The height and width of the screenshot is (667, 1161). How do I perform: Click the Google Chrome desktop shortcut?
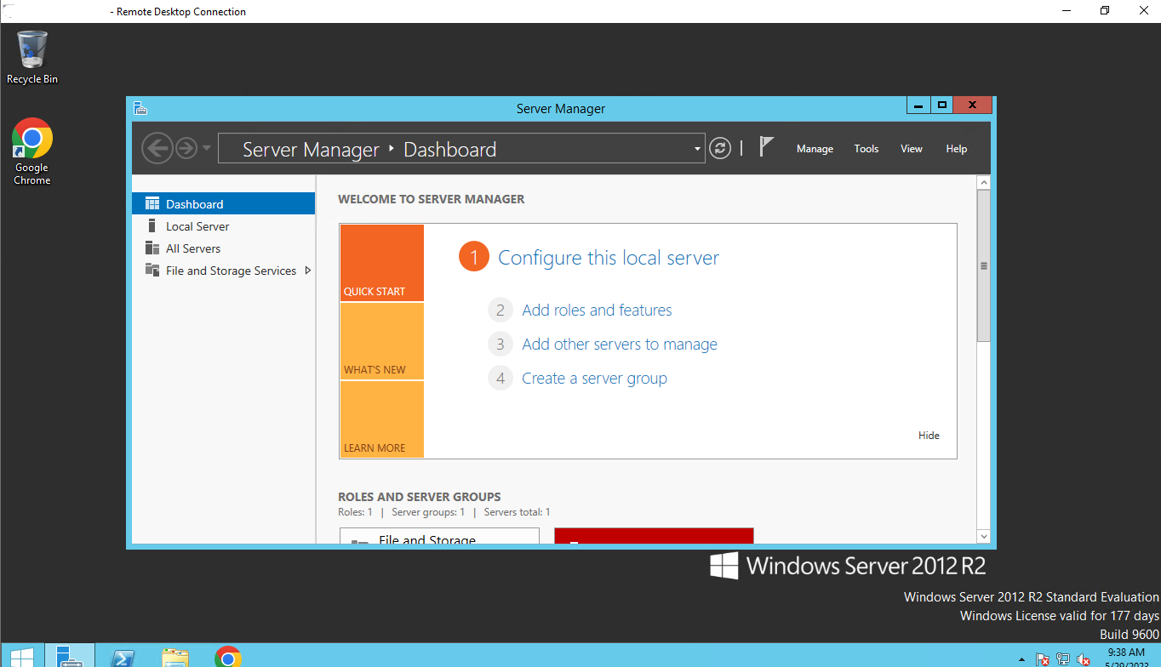[x=32, y=151]
